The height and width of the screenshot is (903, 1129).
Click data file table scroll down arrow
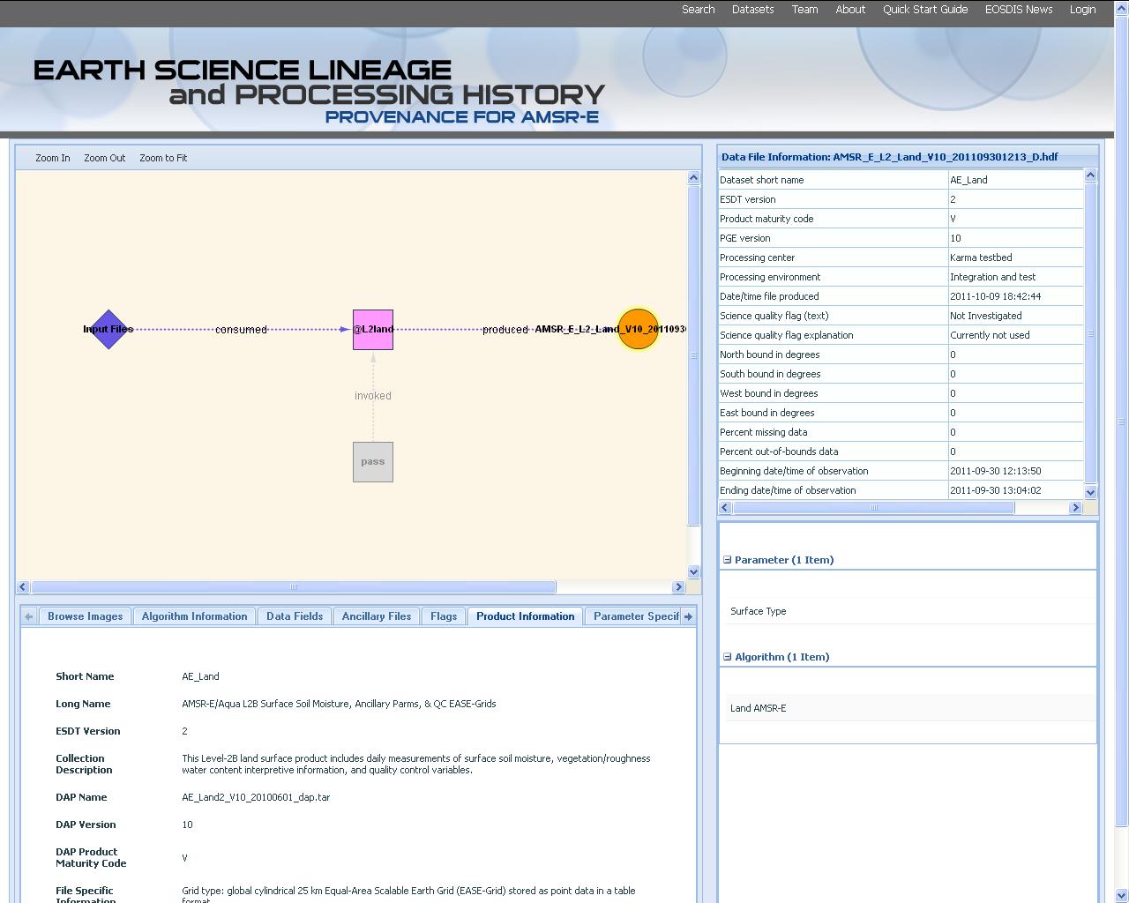(x=1090, y=492)
